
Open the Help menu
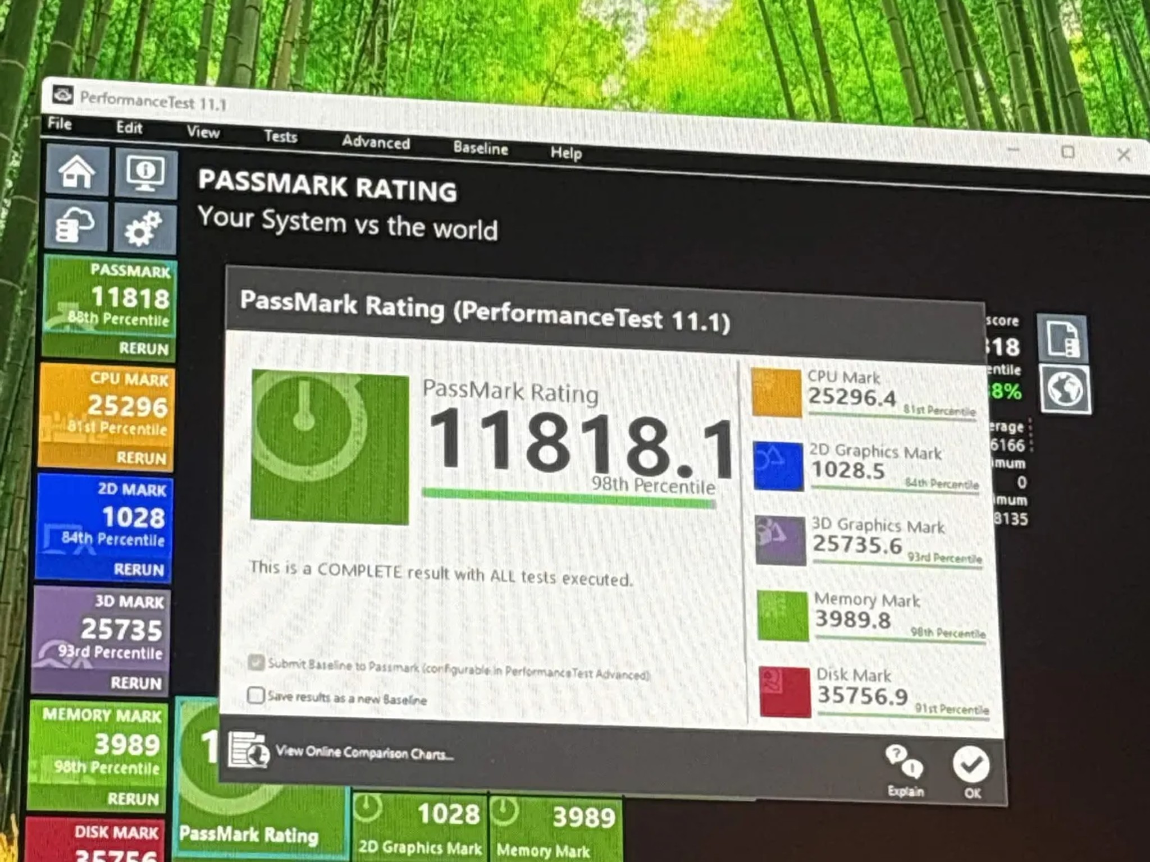[566, 153]
